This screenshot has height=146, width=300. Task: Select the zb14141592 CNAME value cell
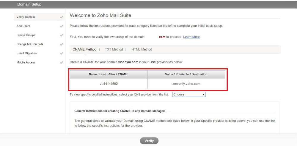[x=109, y=84]
